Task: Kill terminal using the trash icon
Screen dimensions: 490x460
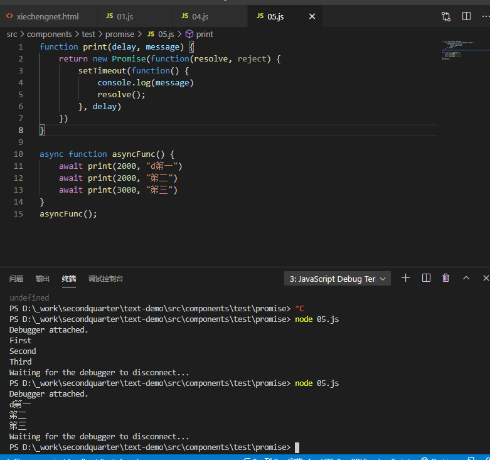Action: tap(446, 278)
